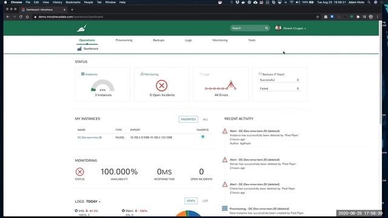The width and height of the screenshot is (388, 218).
Task: Click the Adam Hicks name in the menu bar
Action: 356,2
